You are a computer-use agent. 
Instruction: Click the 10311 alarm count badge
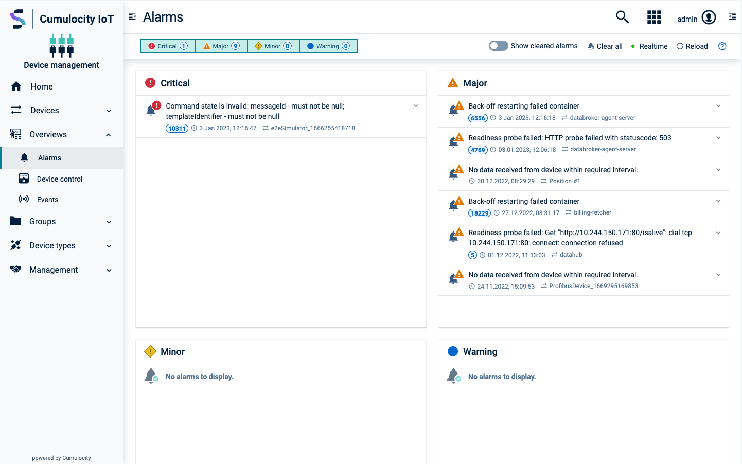[x=177, y=129]
